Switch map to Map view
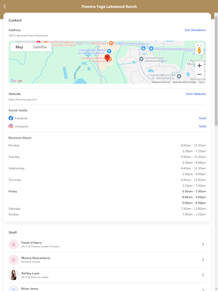Screen dimensions: 218x291 click(19, 47)
